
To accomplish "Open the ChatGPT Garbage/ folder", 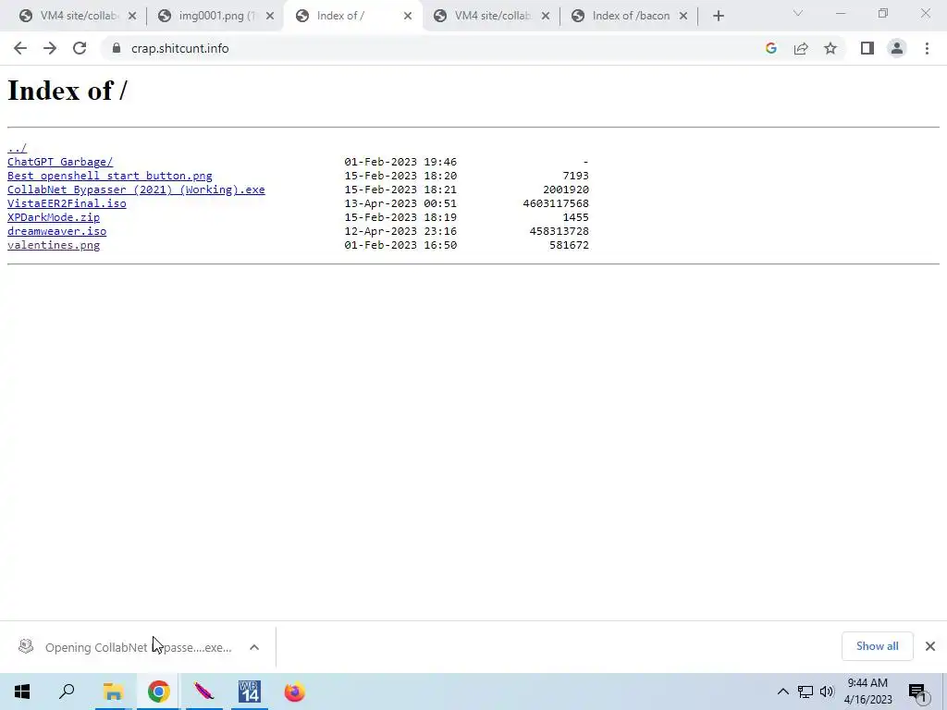I will (60, 162).
